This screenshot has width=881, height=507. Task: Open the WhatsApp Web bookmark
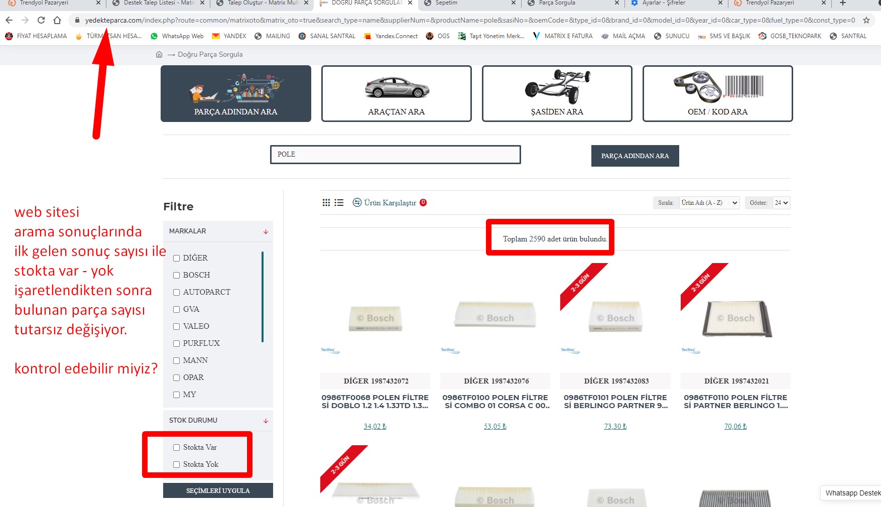click(177, 36)
